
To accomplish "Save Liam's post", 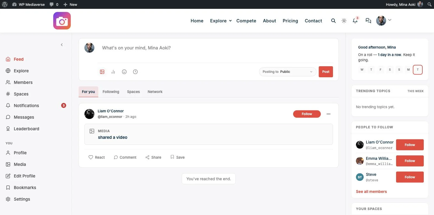I will (x=177, y=157).
